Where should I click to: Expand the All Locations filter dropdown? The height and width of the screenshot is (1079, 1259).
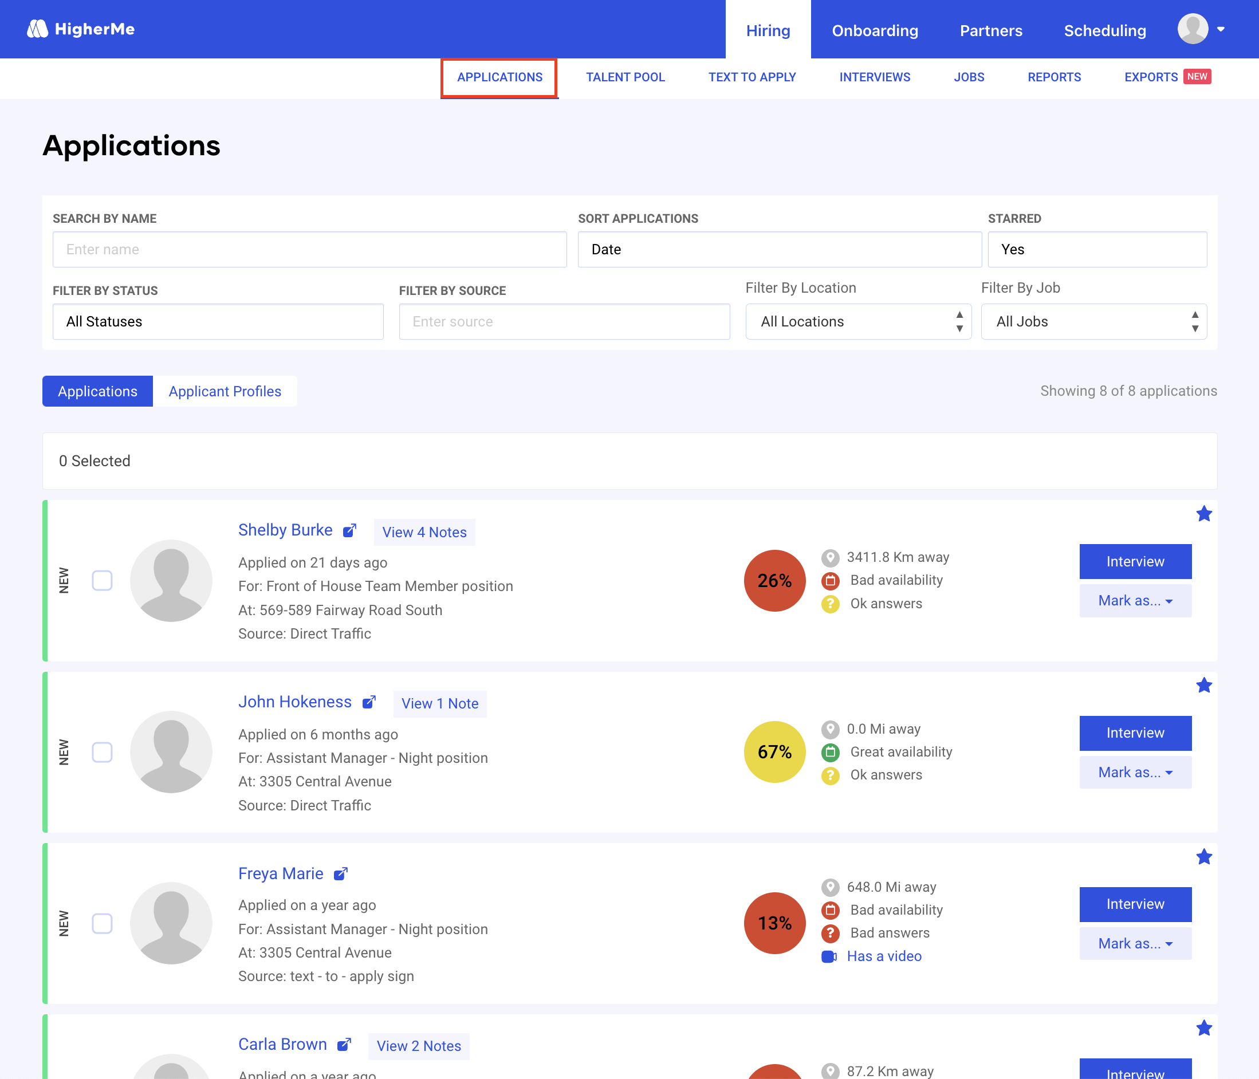pos(857,321)
